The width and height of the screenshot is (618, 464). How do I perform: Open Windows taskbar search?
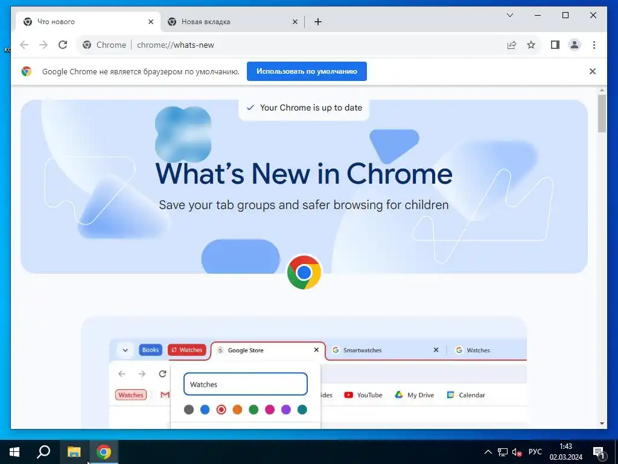[x=43, y=452]
